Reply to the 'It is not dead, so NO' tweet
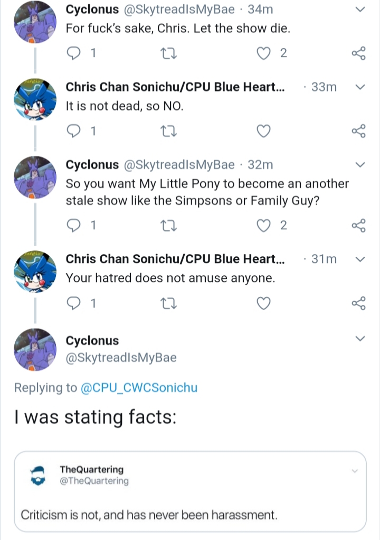 click(x=73, y=131)
